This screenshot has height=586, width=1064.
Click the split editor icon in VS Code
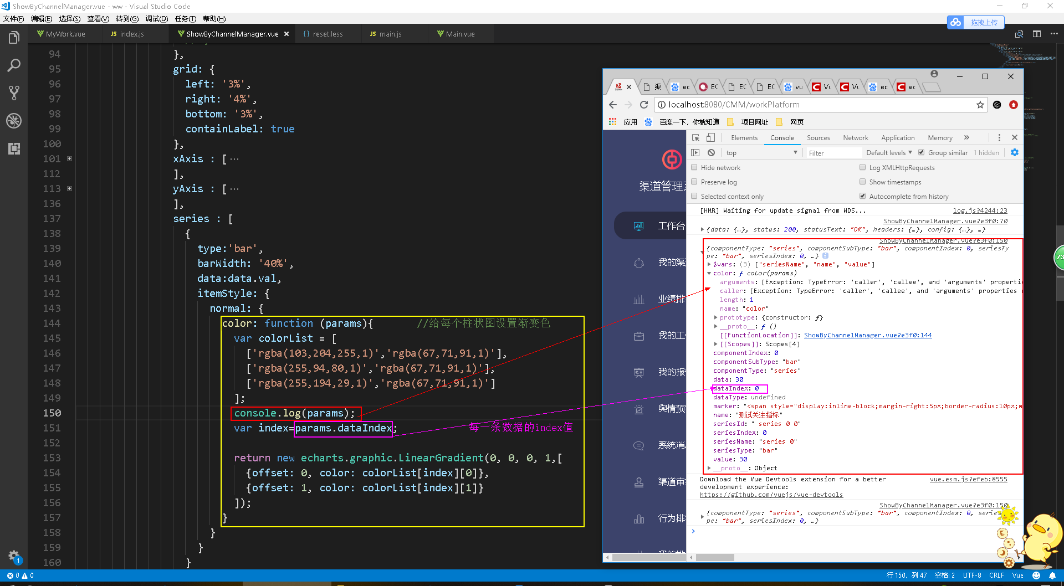(1037, 34)
